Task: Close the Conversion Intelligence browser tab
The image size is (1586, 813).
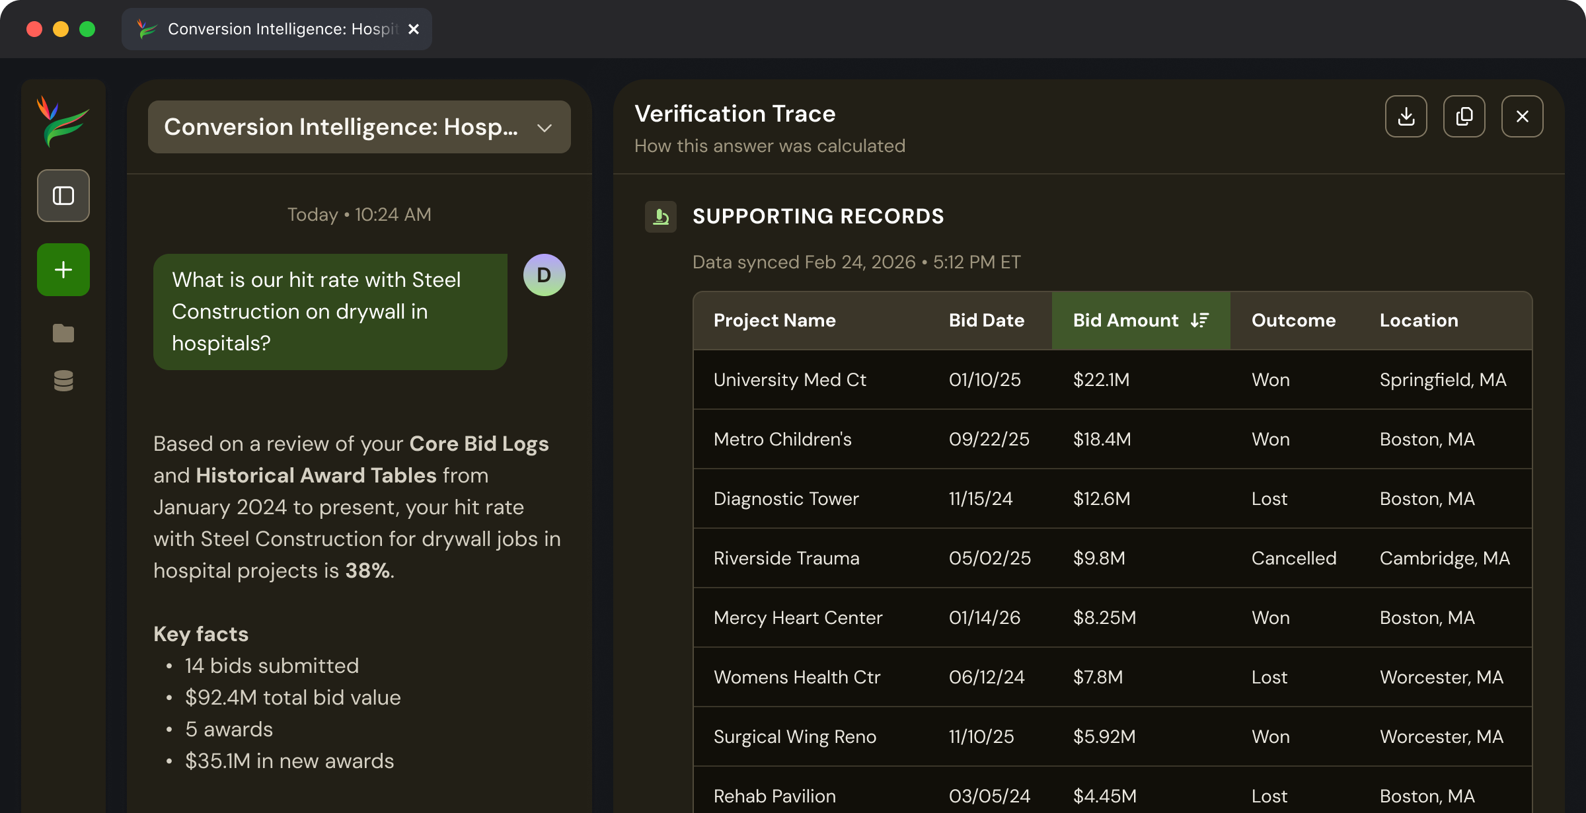Action: 414,29
